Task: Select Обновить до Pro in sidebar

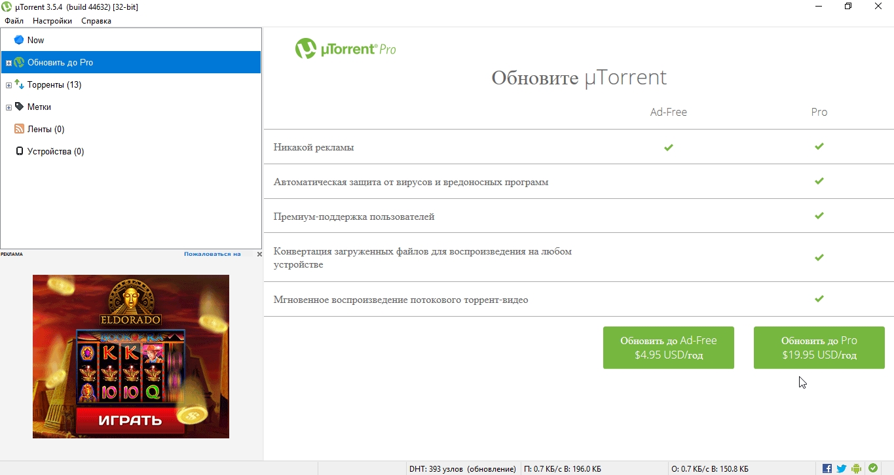Action: [131, 62]
